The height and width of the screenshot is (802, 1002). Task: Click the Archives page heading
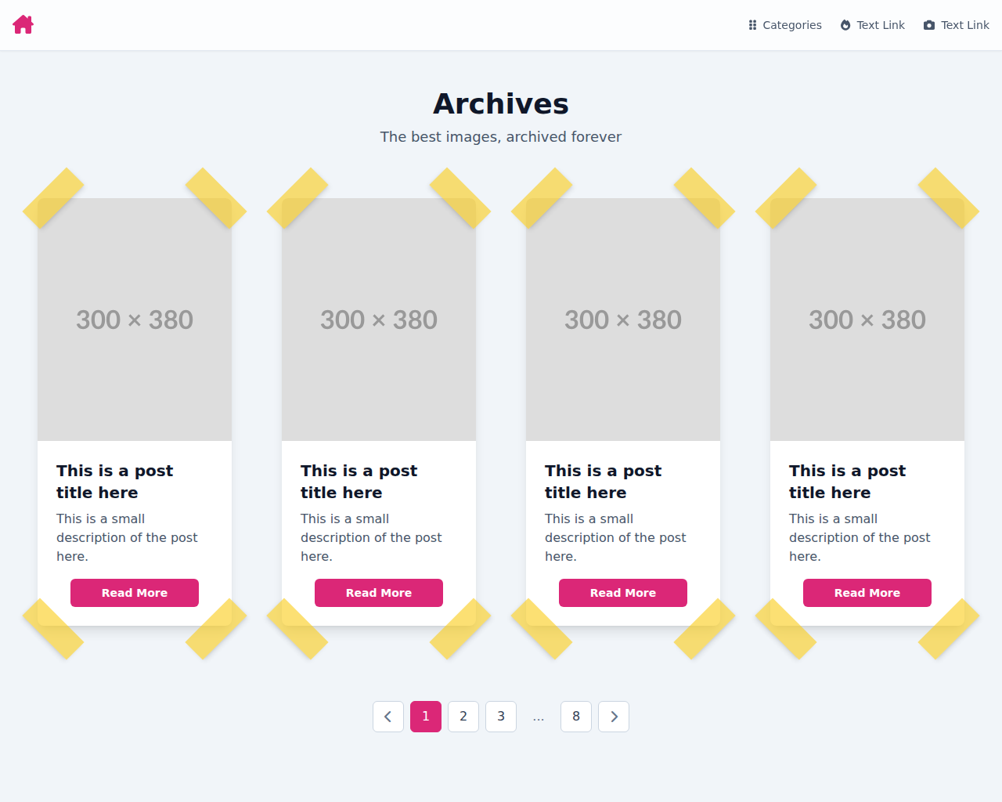tap(500, 103)
